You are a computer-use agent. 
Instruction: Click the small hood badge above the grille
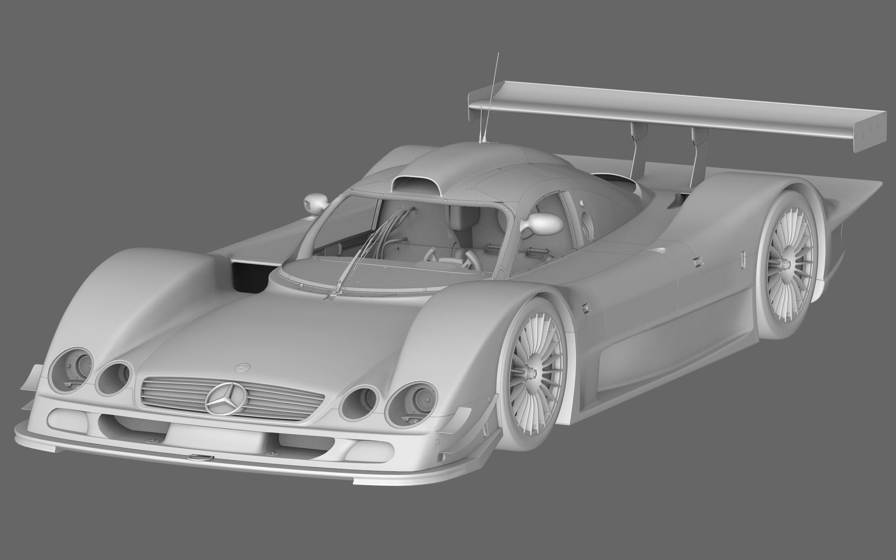(x=243, y=367)
